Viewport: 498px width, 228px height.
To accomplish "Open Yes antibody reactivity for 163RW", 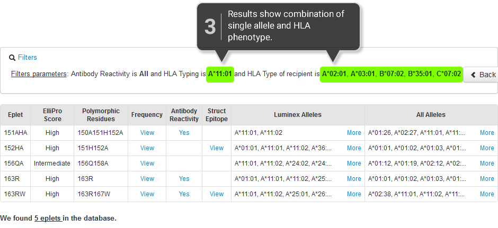I will coord(184,194).
